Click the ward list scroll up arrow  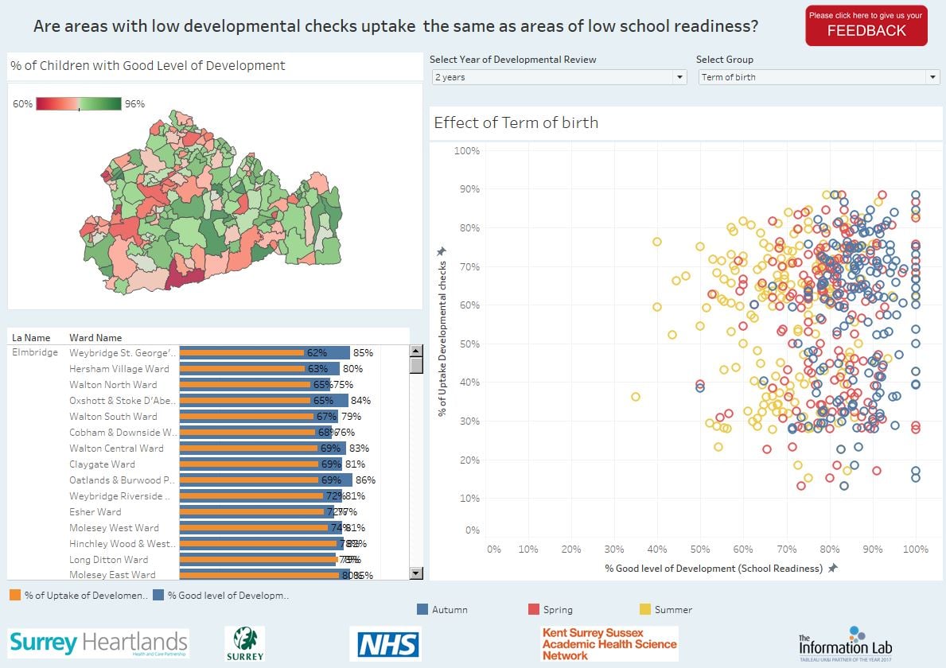(x=416, y=351)
